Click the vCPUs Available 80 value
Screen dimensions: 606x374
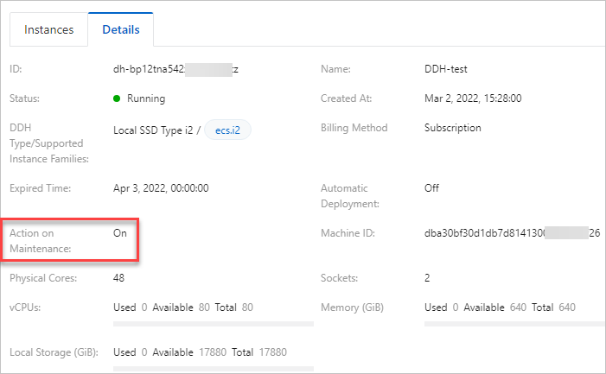[x=204, y=307]
